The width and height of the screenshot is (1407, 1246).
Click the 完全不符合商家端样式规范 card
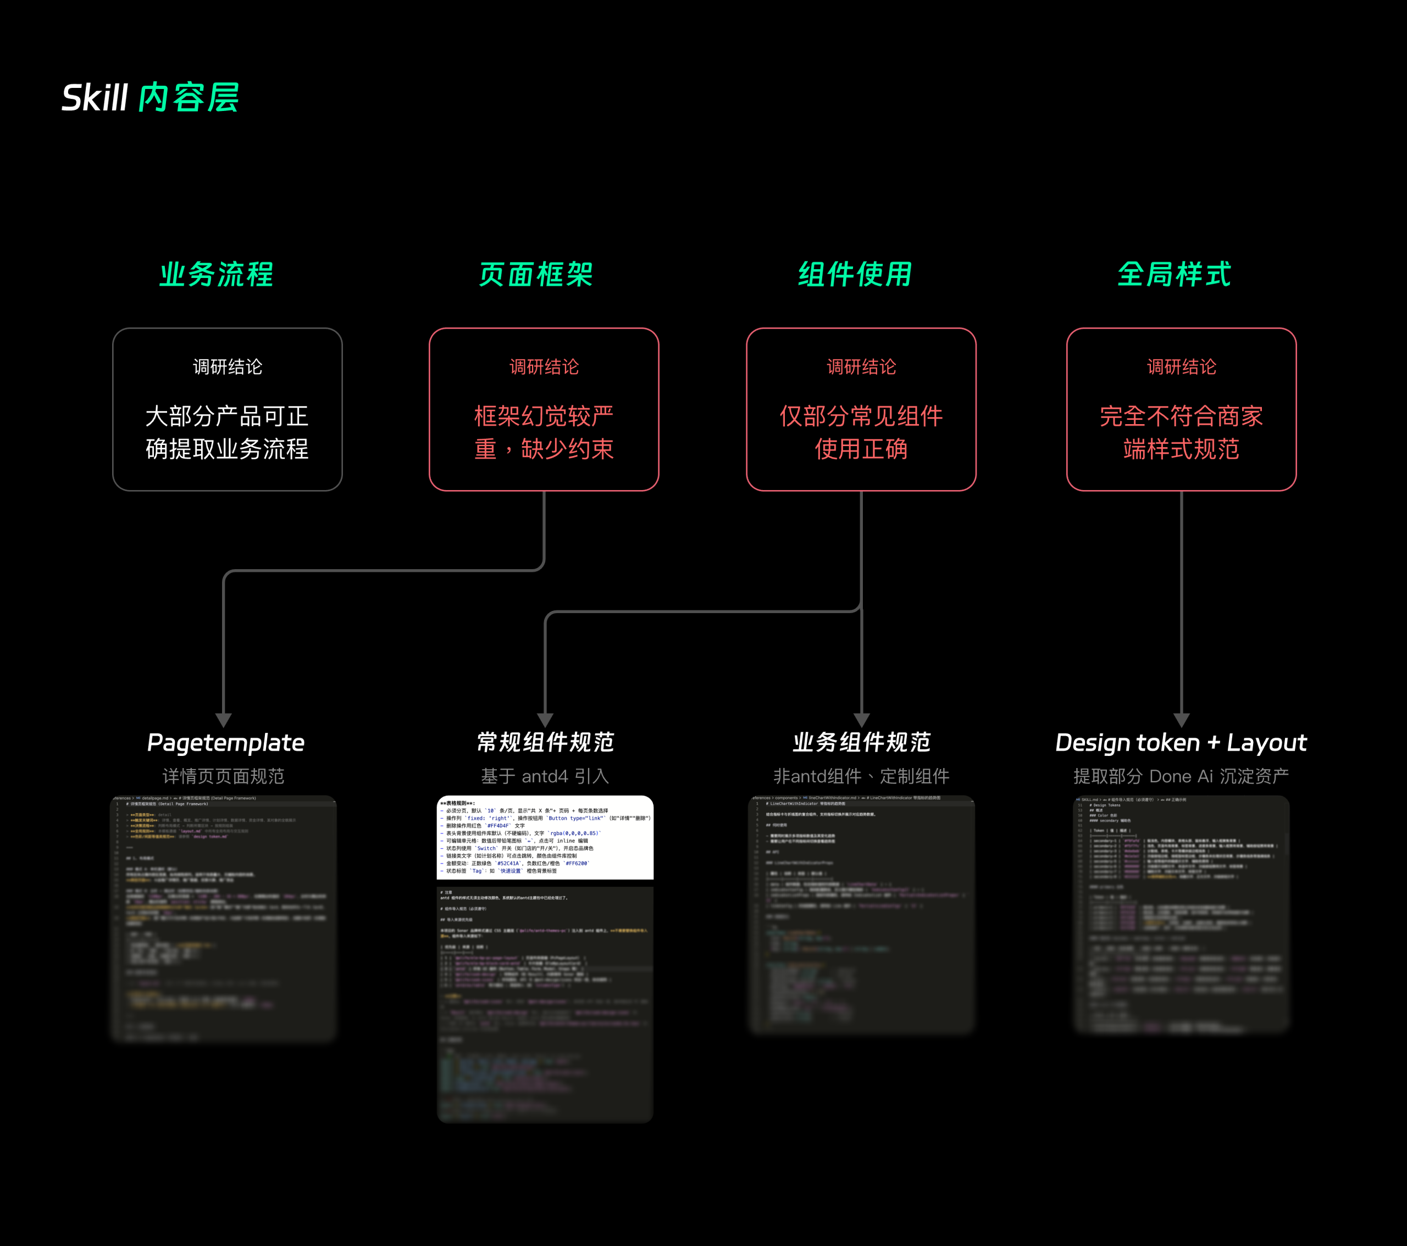pos(1181,409)
